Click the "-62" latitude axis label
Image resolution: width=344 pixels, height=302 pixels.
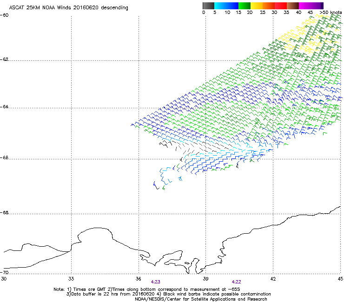coord(4,59)
